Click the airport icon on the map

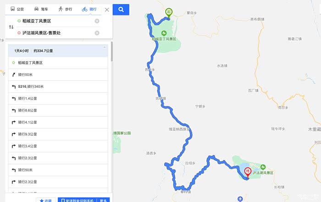[x=240, y=198]
